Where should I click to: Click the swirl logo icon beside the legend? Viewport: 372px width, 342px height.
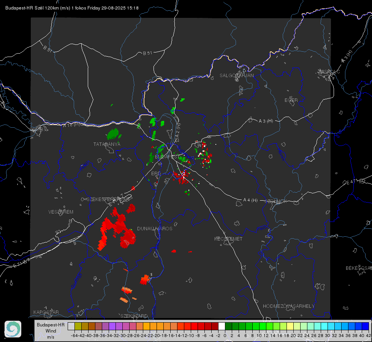coord(13,329)
